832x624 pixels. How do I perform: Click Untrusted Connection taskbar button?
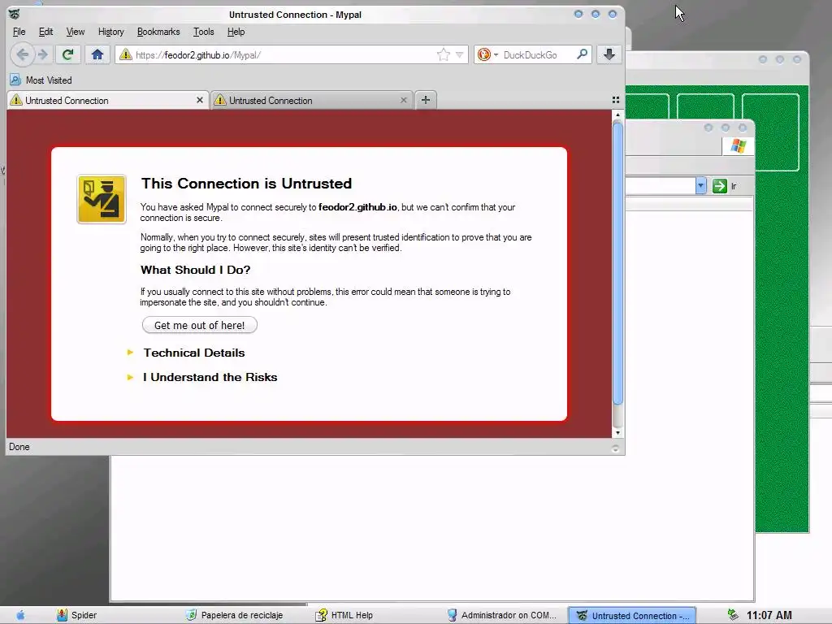(x=632, y=616)
